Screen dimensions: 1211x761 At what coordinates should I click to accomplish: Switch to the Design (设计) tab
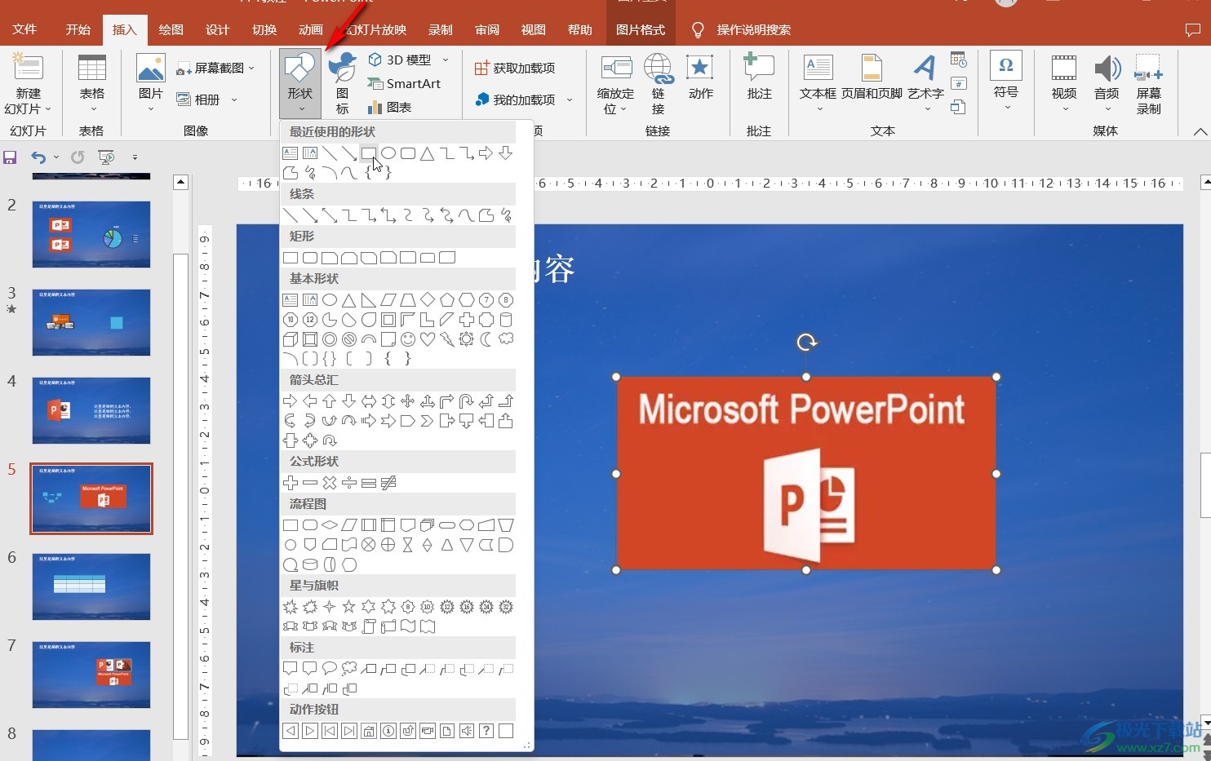pyautogui.click(x=217, y=30)
